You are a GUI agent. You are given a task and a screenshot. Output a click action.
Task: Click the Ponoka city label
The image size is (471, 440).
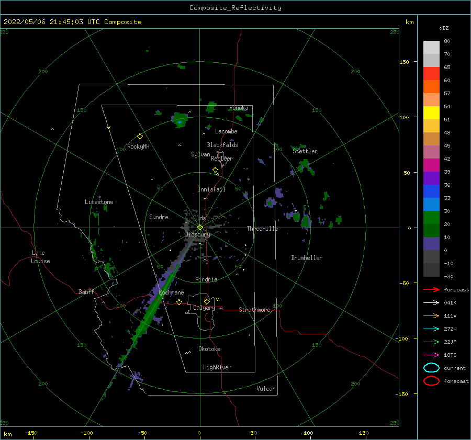239,108
